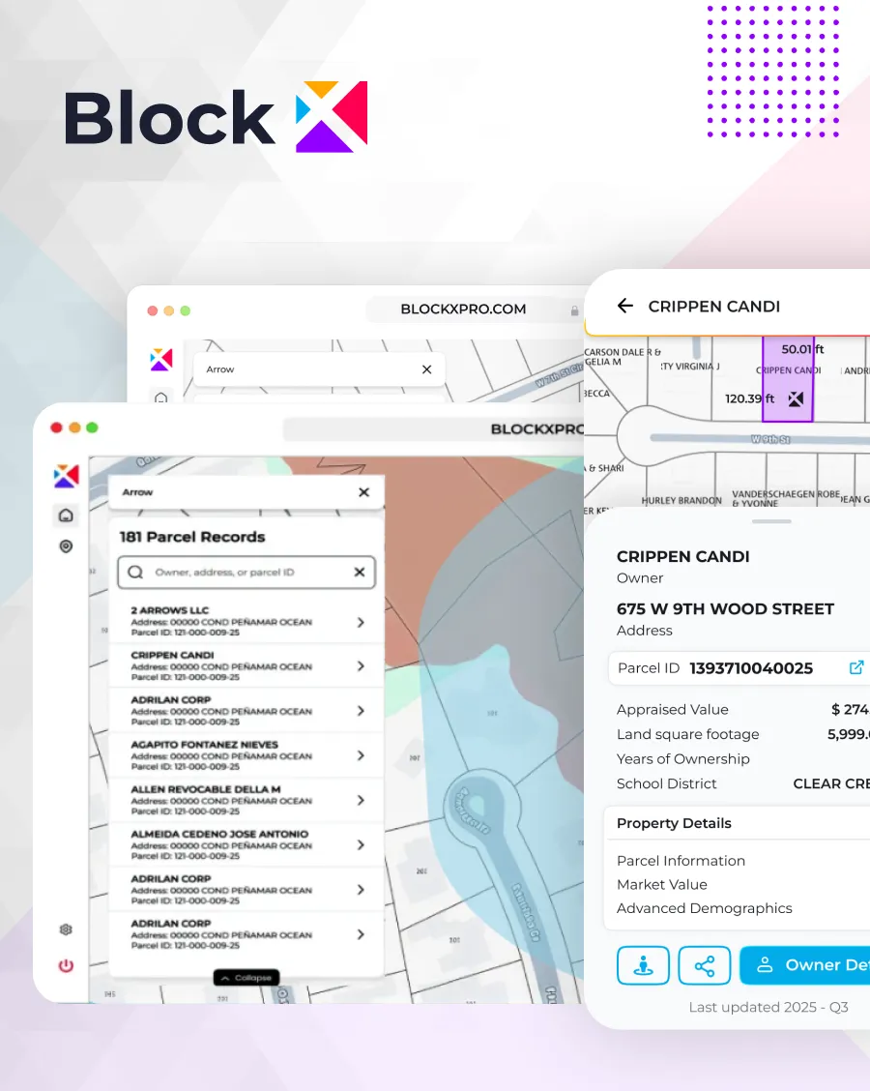Click 181 Parcel Records heading

point(192,537)
